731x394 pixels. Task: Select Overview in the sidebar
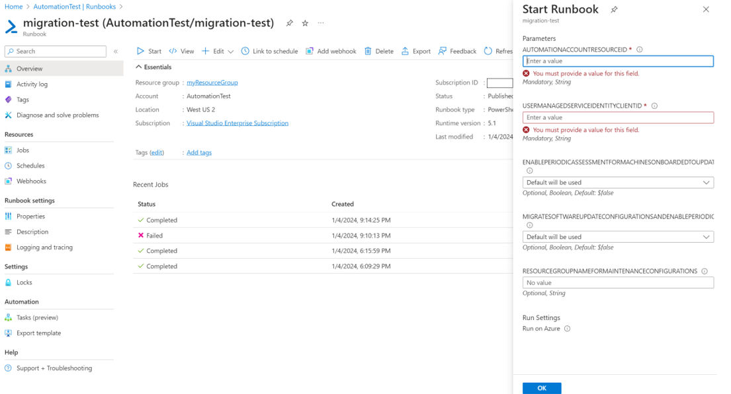click(62, 69)
